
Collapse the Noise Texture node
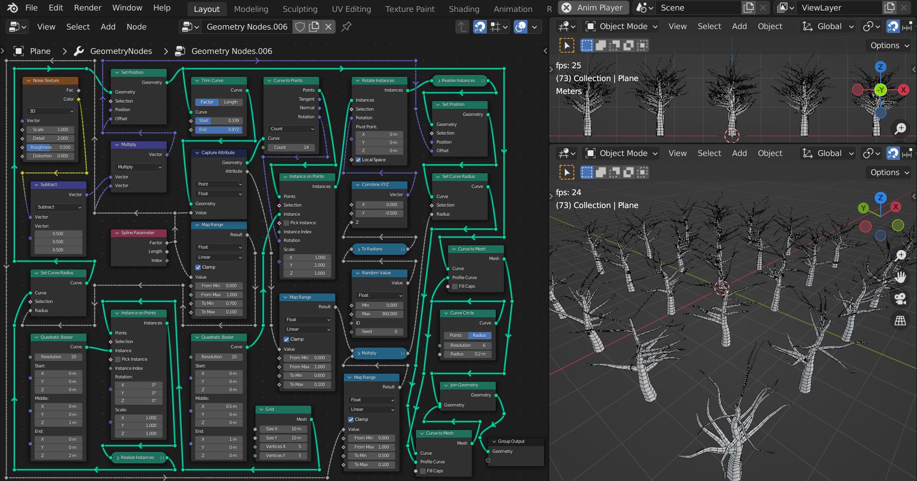tap(29, 81)
